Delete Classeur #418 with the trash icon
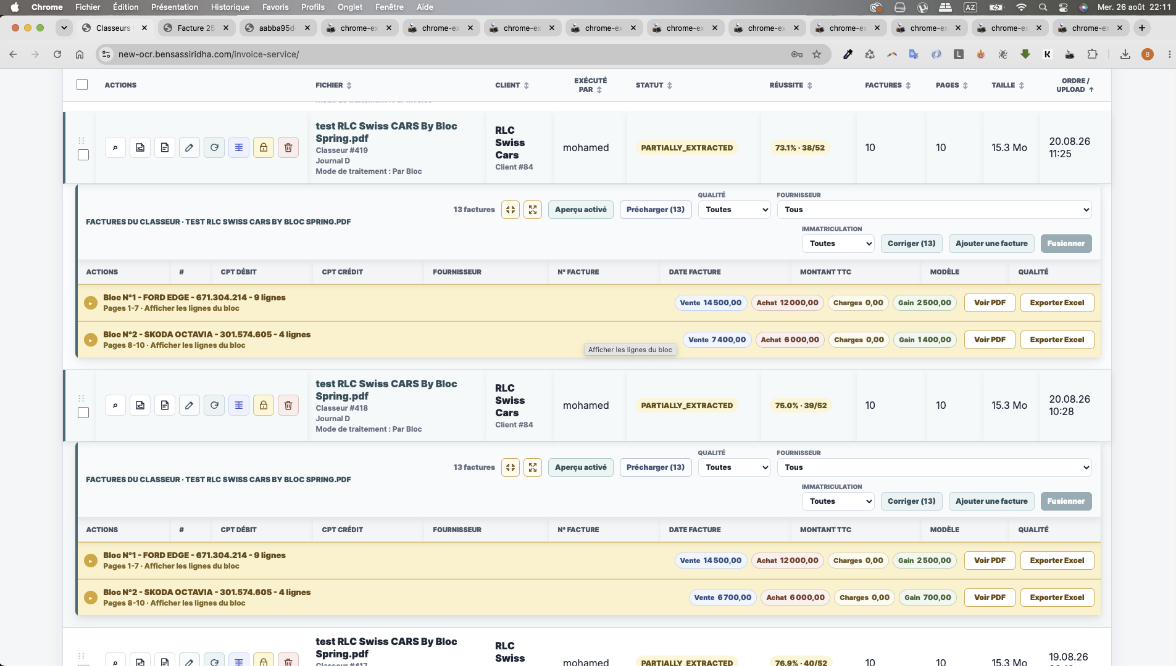 288,405
